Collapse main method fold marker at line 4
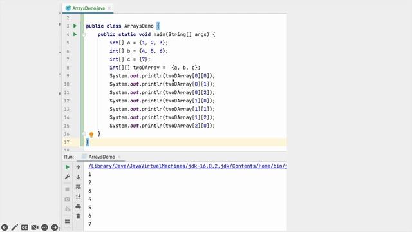Image resolution: width=412 pixels, height=232 pixels. pos(84,34)
